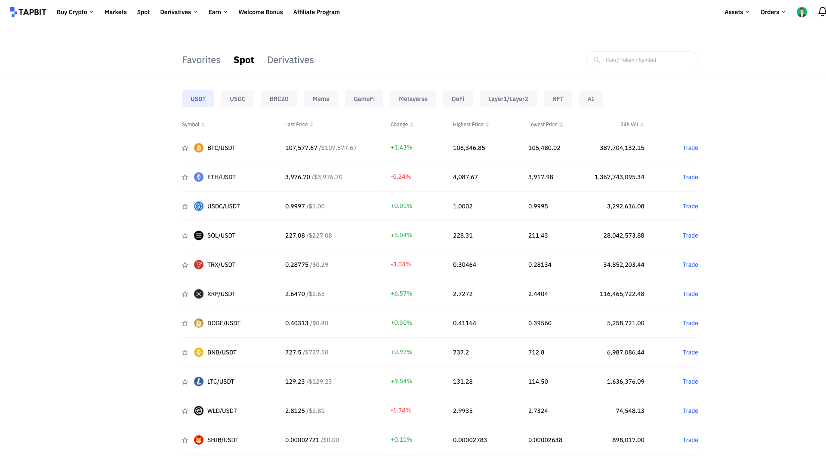The height and width of the screenshot is (464, 826).
Task: Click the search magnifier icon
Action: click(596, 60)
